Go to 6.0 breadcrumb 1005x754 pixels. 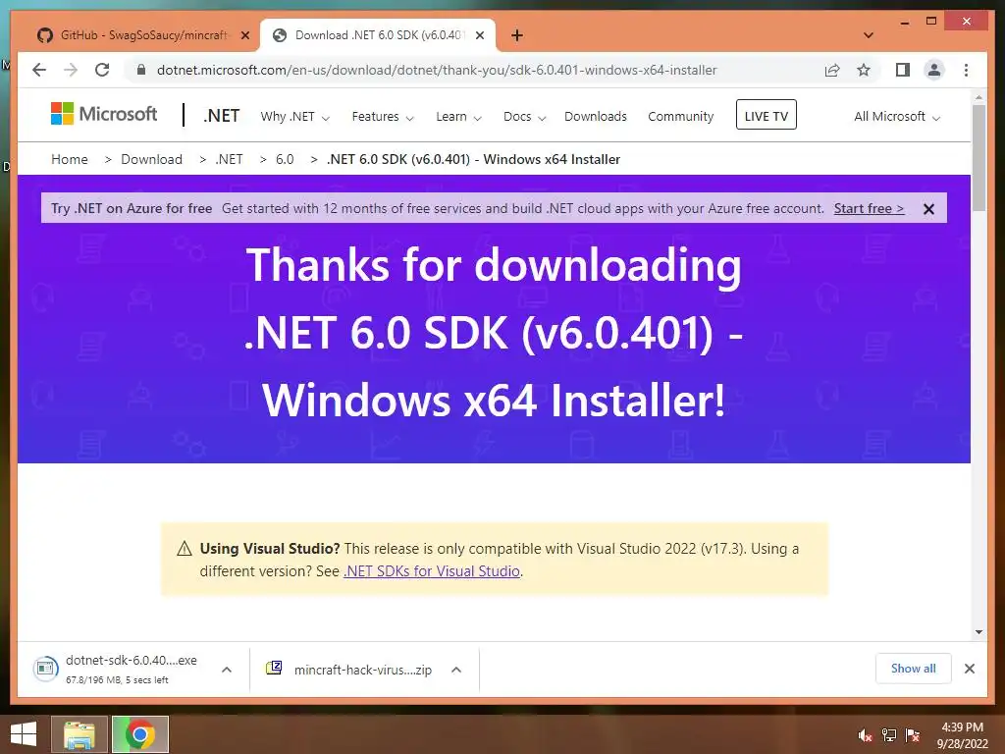[x=285, y=159]
